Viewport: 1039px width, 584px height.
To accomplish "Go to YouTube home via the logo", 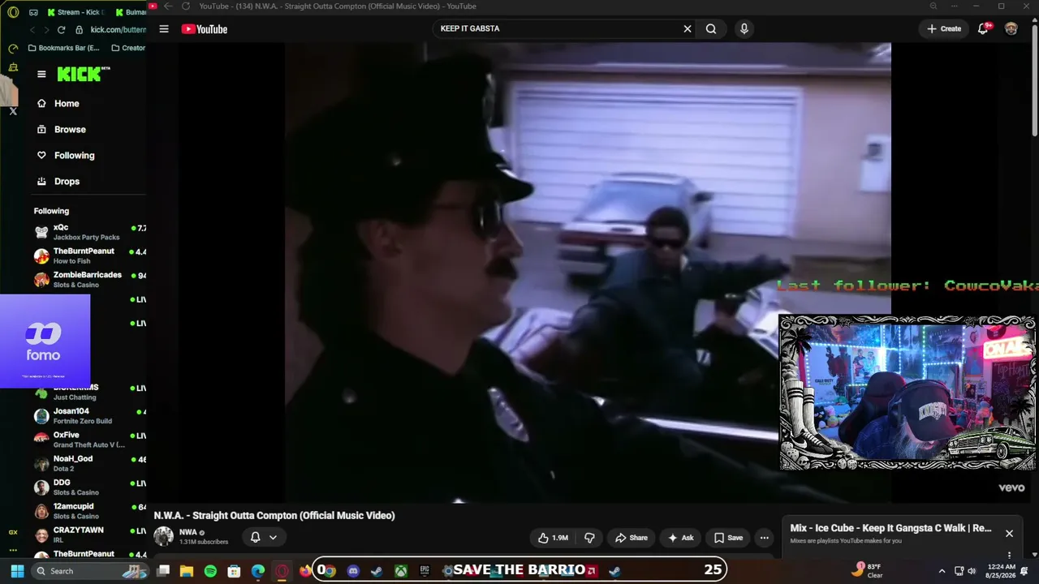I will point(205,29).
